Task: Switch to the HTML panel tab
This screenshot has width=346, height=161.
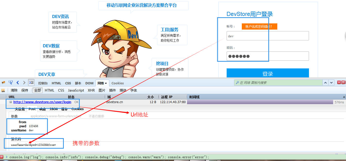Action: pyautogui.click(x=56, y=83)
